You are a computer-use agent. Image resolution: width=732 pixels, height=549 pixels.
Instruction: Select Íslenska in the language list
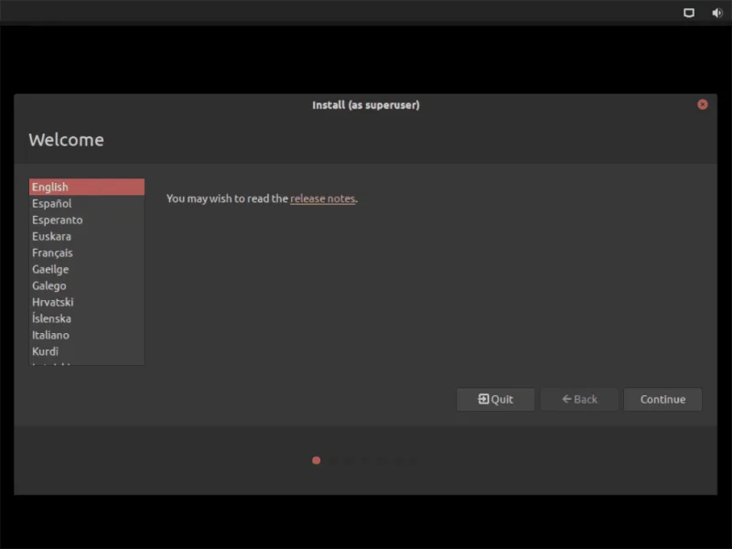(87, 318)
